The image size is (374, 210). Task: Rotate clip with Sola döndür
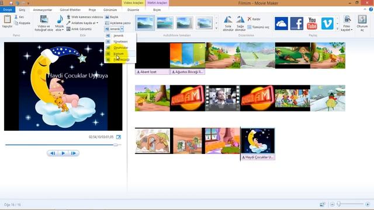228,23
